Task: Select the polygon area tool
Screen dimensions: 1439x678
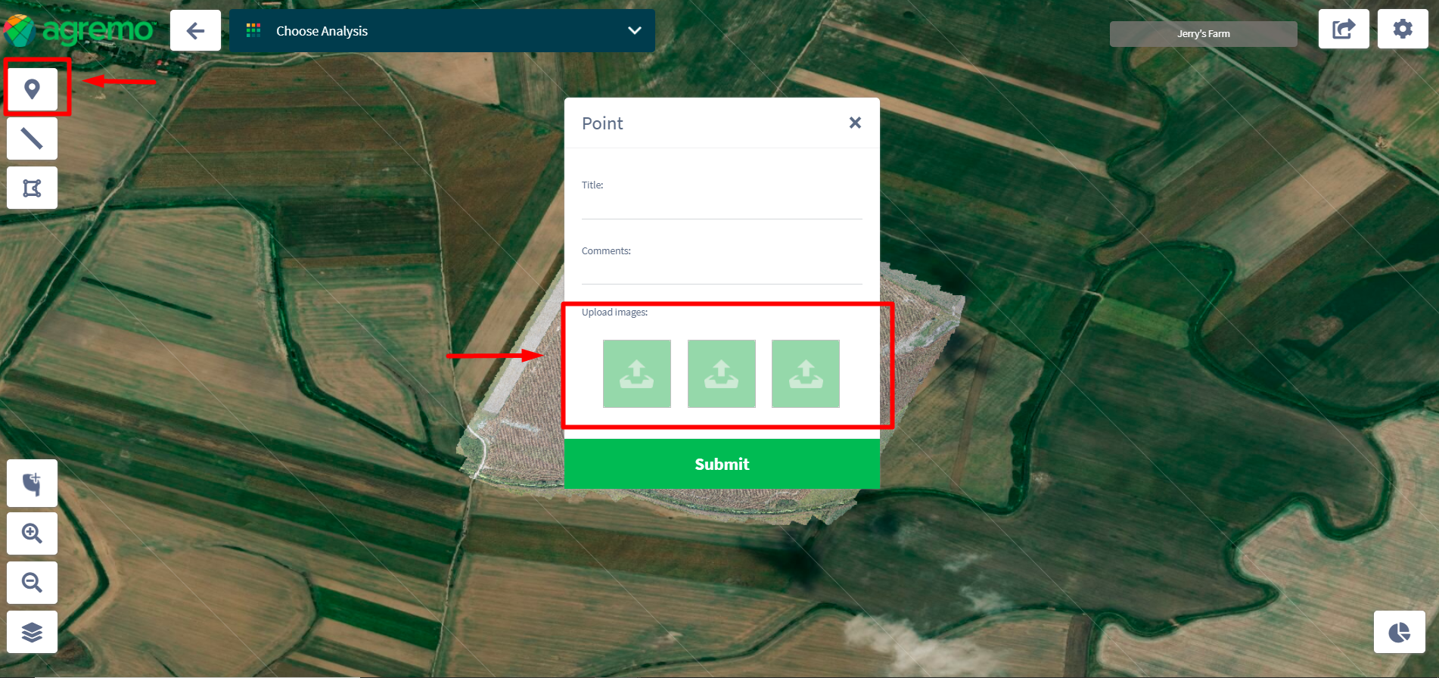Action: [x=32, y=188]
